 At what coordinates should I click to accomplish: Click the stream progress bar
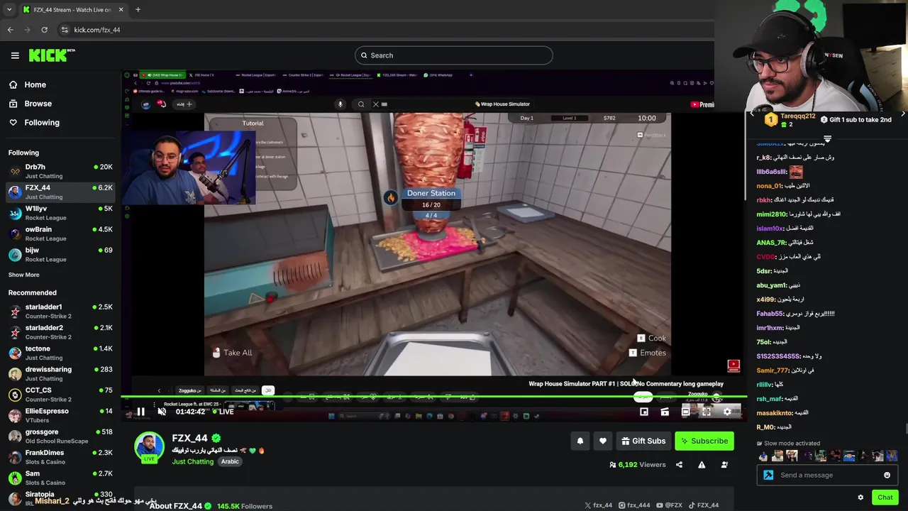433,397
